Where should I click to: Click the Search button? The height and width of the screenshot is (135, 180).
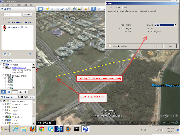pyautogui.click(x=27, y=15)
